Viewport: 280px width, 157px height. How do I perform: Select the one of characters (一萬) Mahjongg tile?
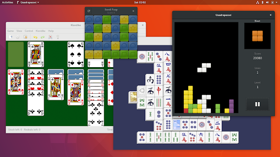168,102
